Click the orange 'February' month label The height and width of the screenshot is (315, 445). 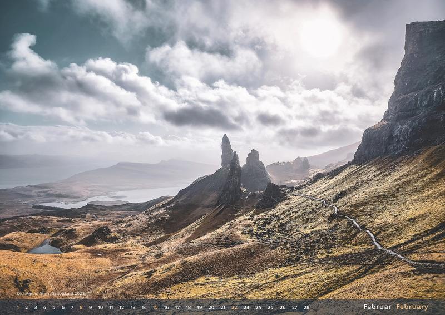[412, 307]
